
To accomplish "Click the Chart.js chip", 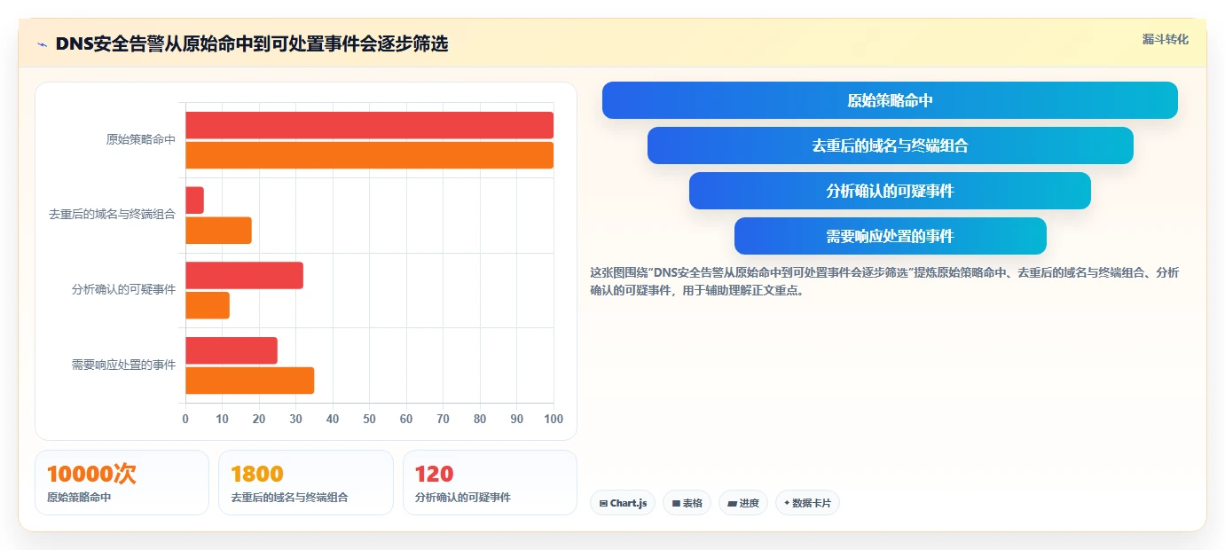I will point(623,503).
